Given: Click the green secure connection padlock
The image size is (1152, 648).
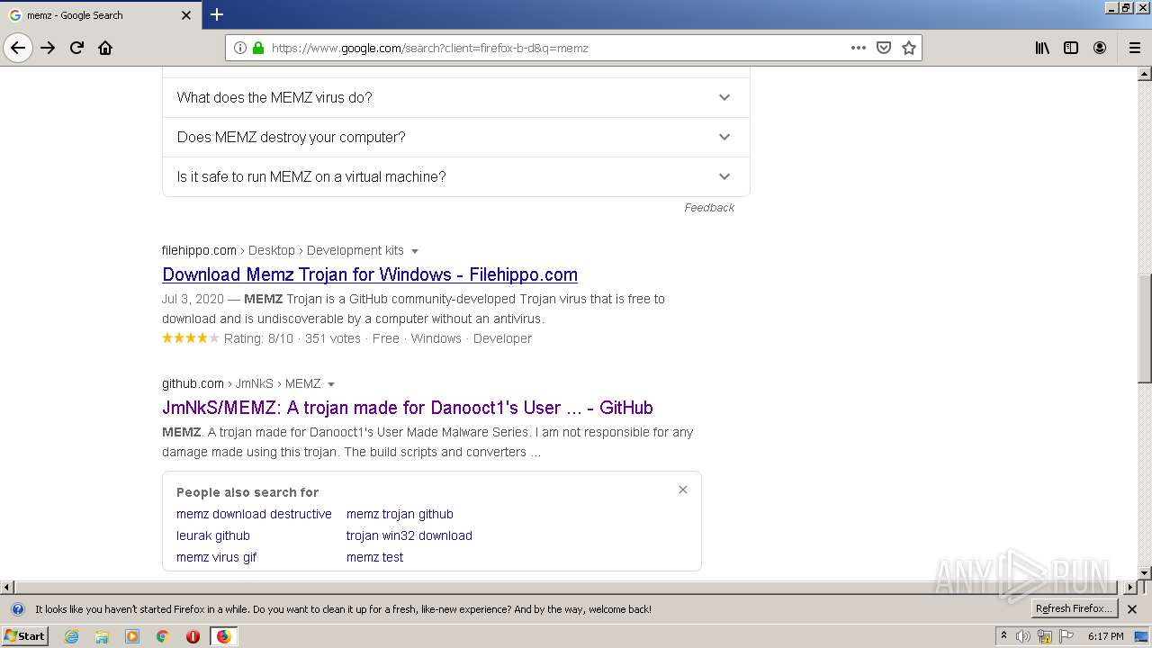Looking at the screenshot, I should pyautogui.click(x=258, y=48).
